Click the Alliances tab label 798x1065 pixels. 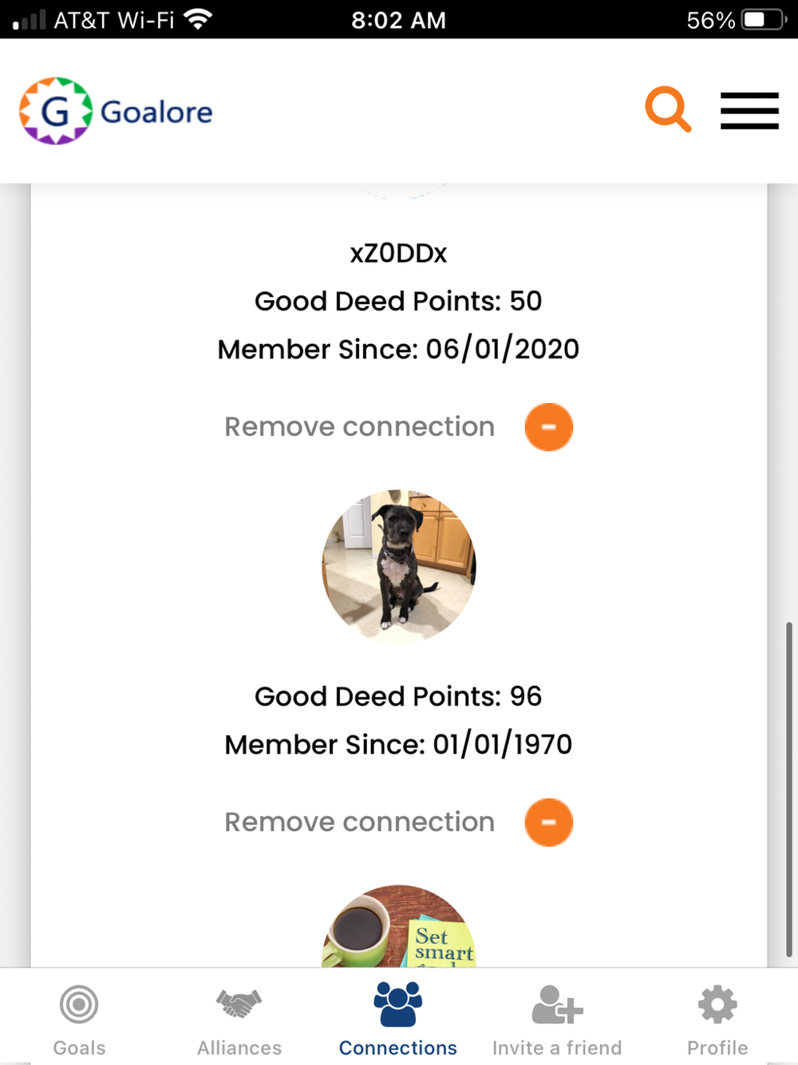tap(239, 1047)
